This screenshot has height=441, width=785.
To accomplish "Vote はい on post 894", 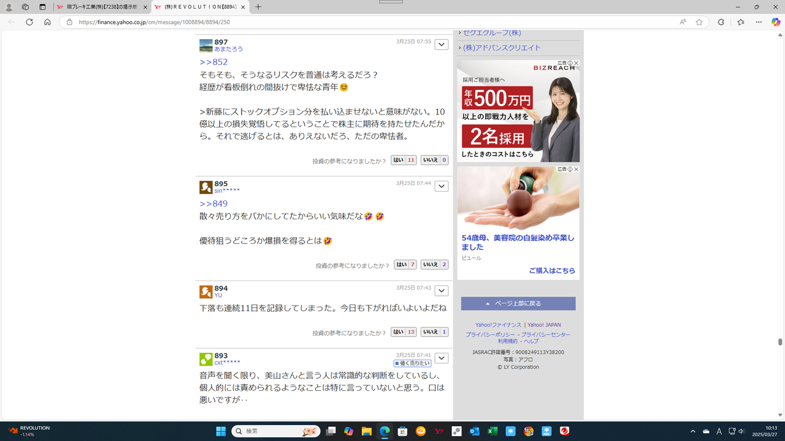I will pos(404,332).
